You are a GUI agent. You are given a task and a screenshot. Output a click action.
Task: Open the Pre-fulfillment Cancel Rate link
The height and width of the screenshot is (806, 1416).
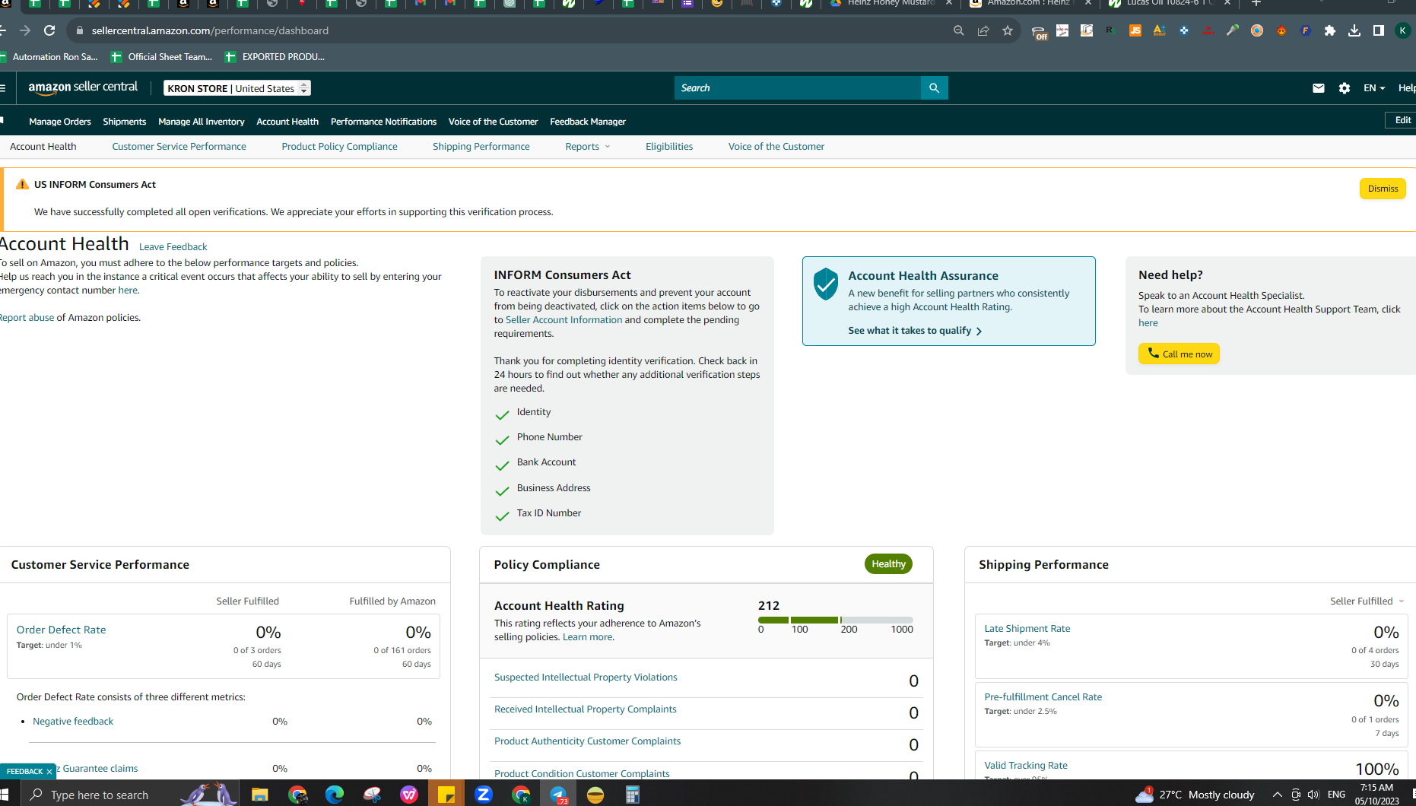[x=1043, y=697]
